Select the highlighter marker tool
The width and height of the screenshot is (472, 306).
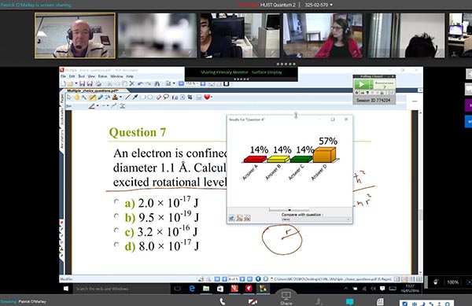coord(92,97)
